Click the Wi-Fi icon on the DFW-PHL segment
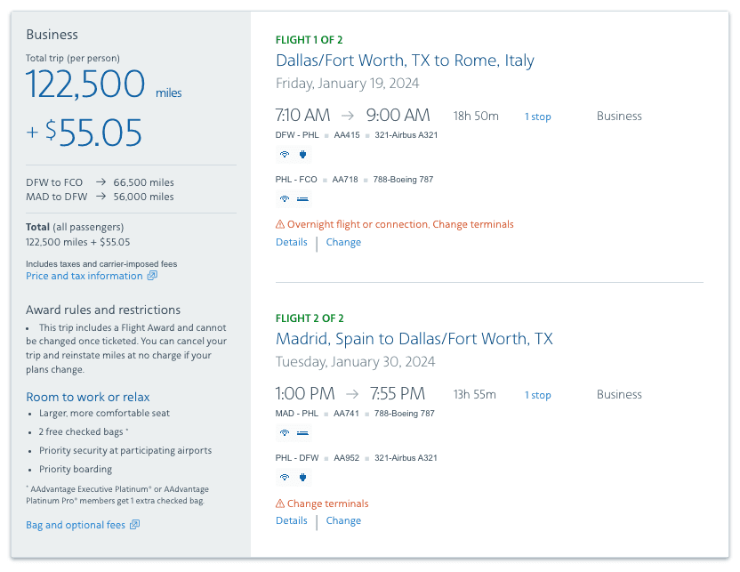The height and width of the screenshot is (572, 740). pyautogui.click(x=284, y=153)
